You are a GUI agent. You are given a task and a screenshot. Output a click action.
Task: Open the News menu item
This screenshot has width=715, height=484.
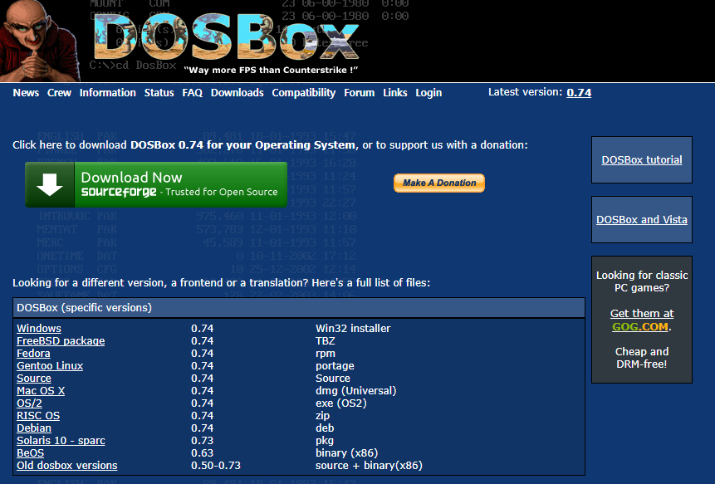tap(26, 93)
